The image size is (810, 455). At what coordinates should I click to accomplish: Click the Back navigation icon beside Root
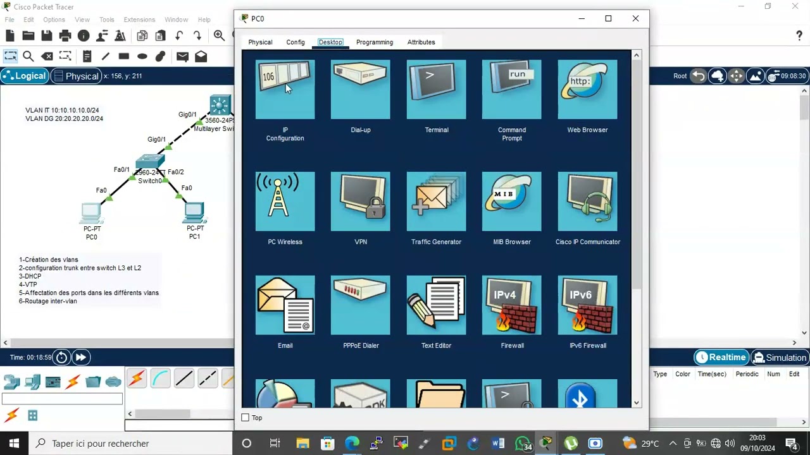point(698,76)
